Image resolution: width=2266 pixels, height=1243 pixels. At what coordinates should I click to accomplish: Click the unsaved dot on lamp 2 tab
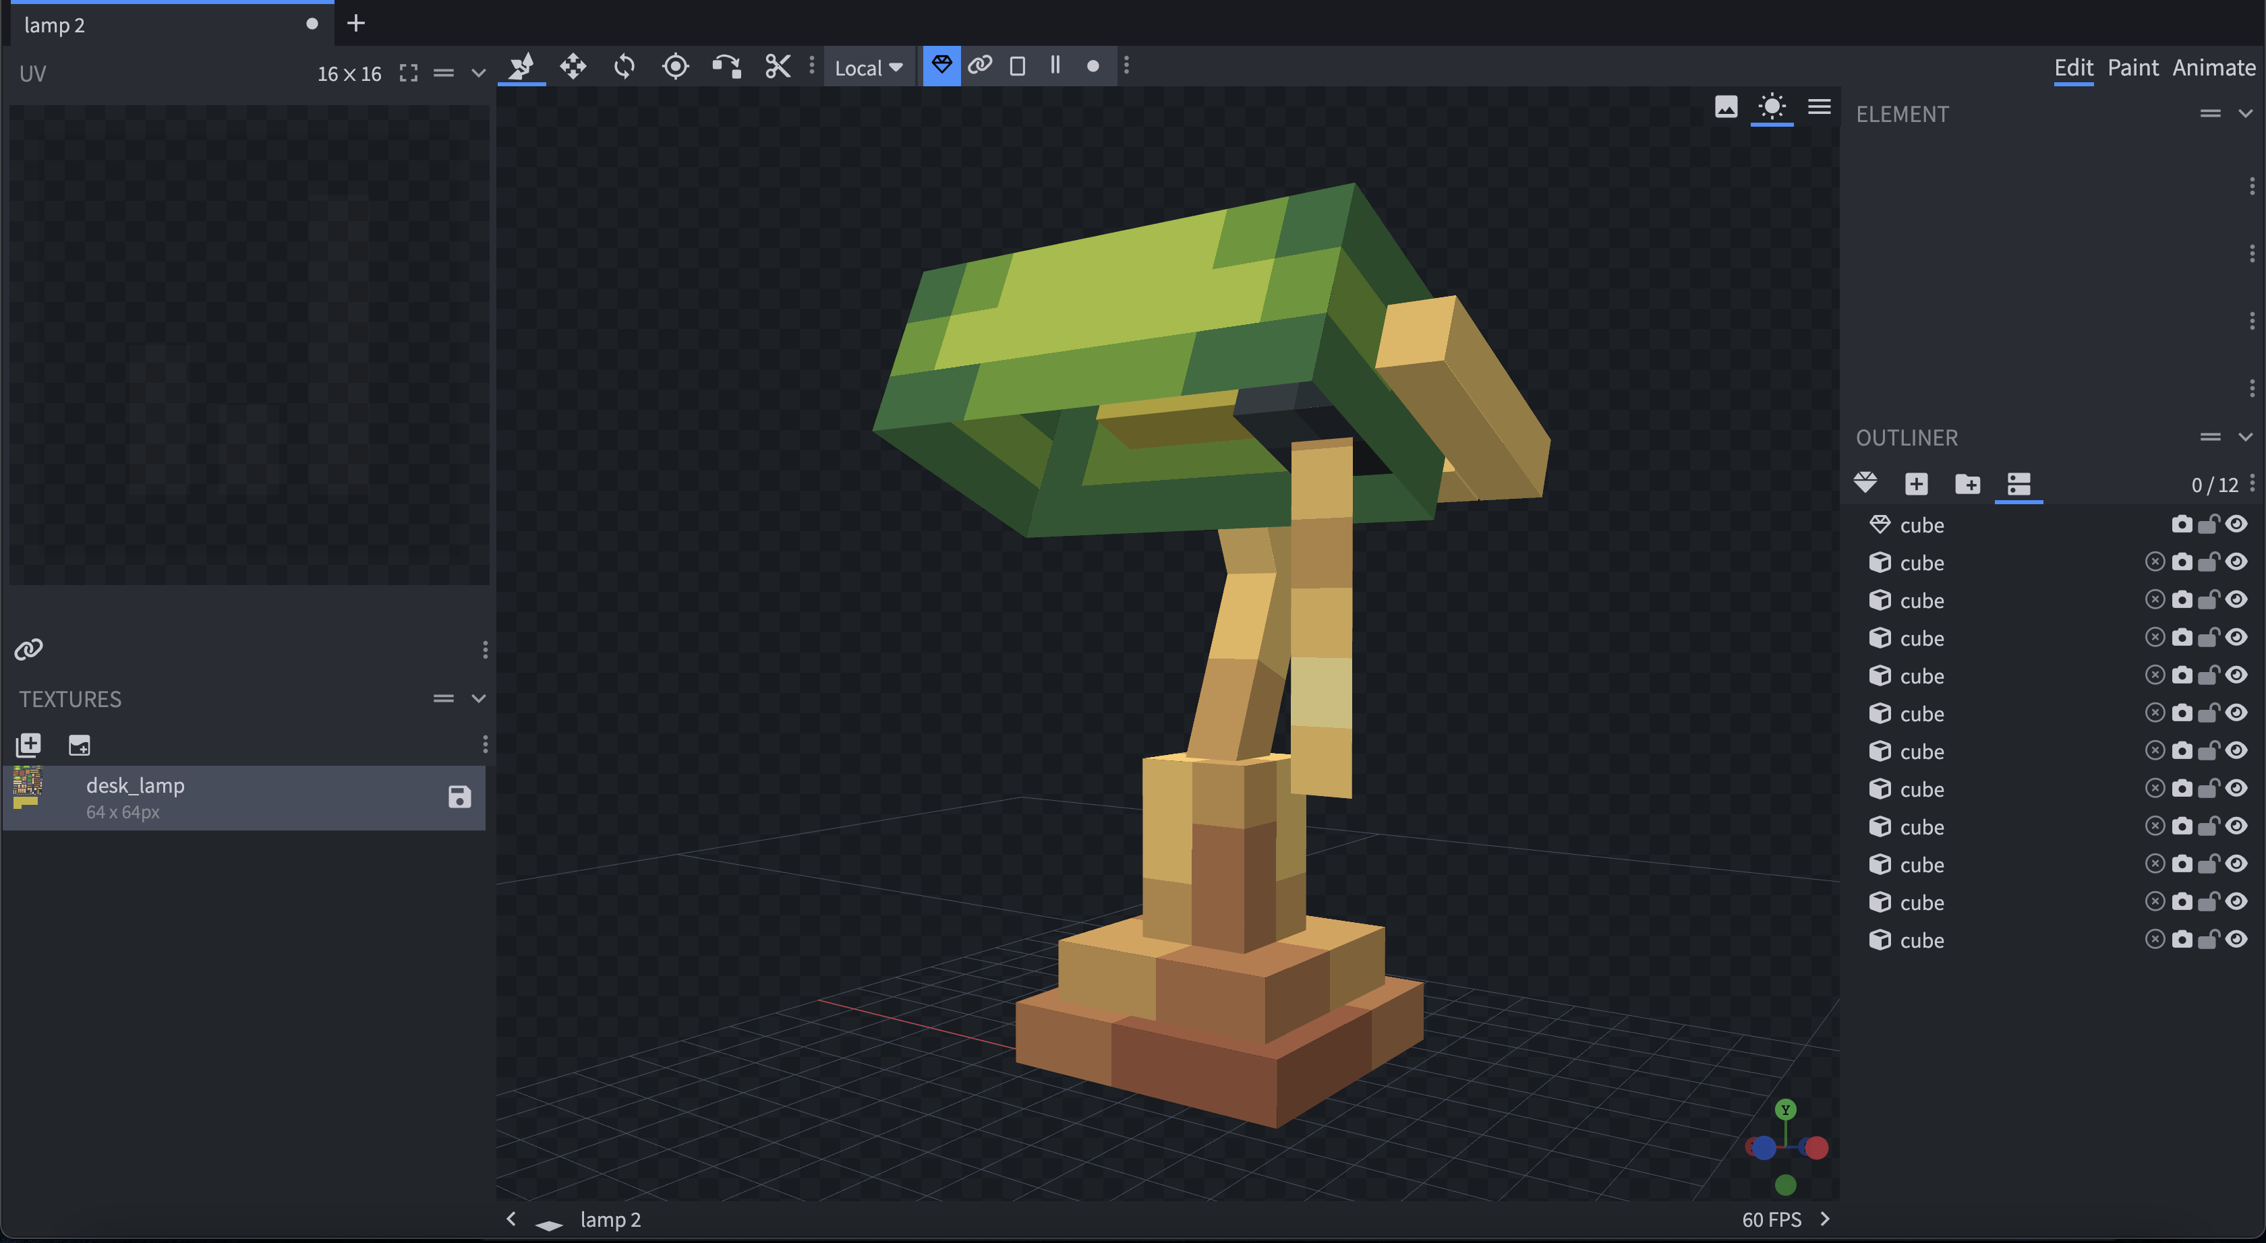click(x=312, y=24)
